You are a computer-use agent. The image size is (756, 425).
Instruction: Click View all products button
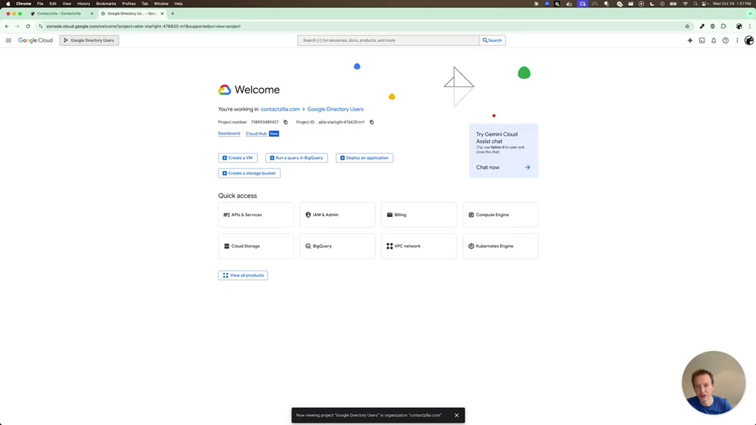(243, 275)
